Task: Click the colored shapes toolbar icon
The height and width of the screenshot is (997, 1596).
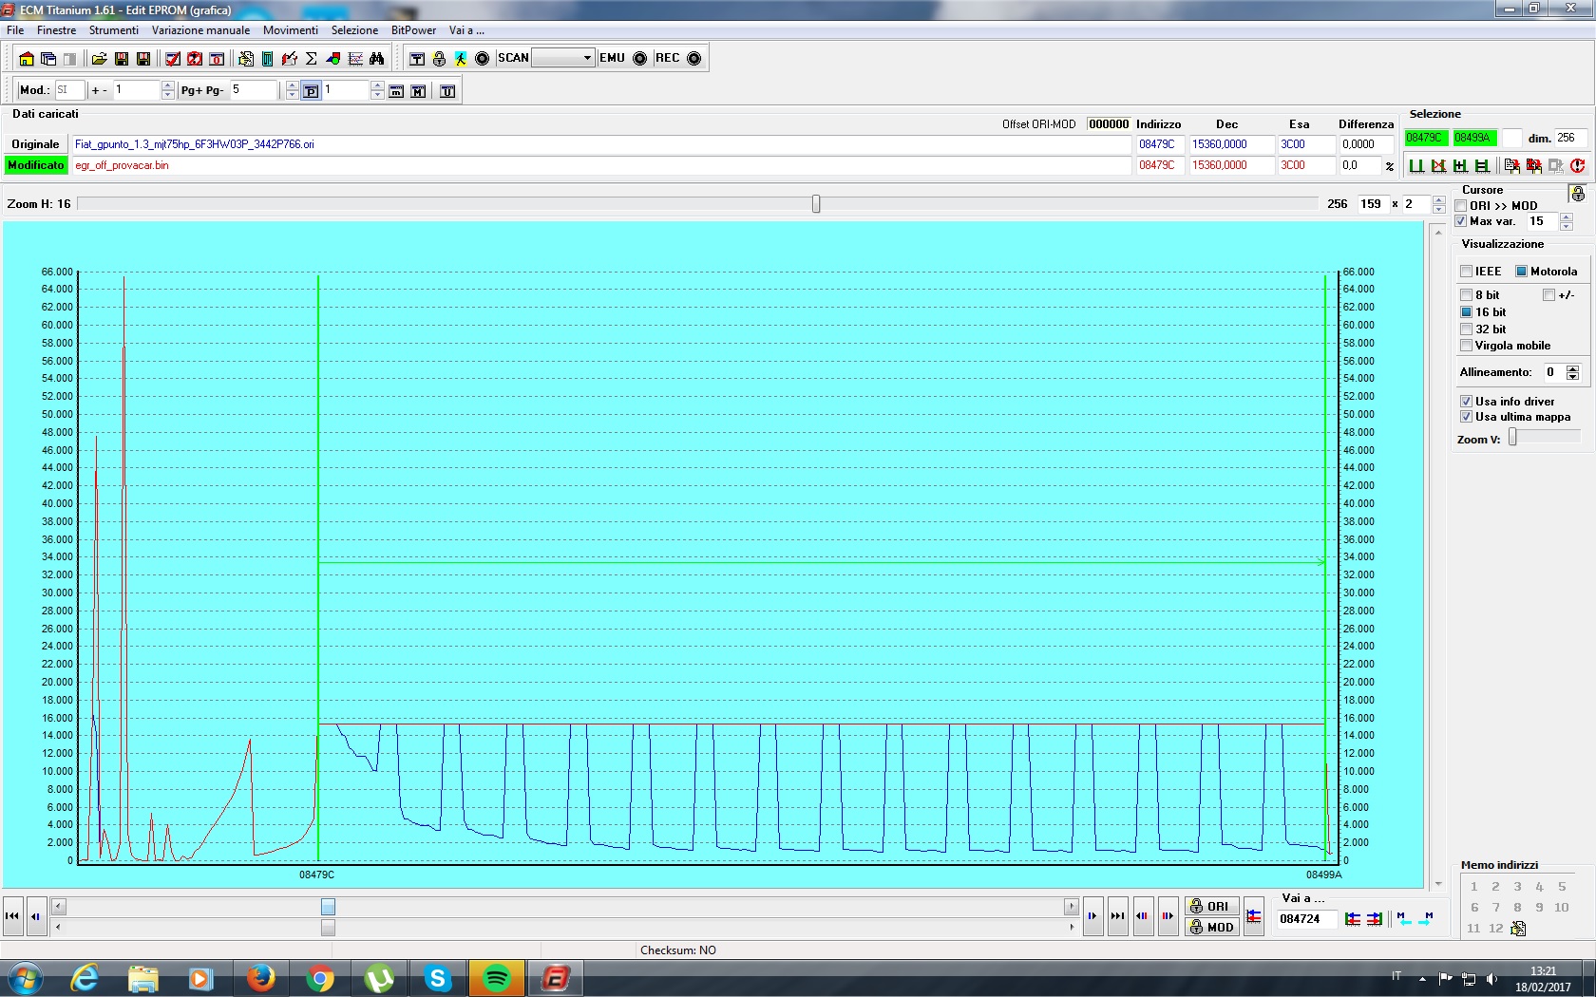Action: click(332, 59)
